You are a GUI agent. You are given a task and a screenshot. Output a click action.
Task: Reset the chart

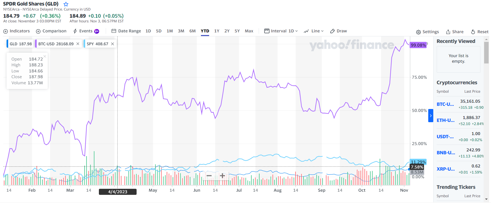click(x=480, y=32)
